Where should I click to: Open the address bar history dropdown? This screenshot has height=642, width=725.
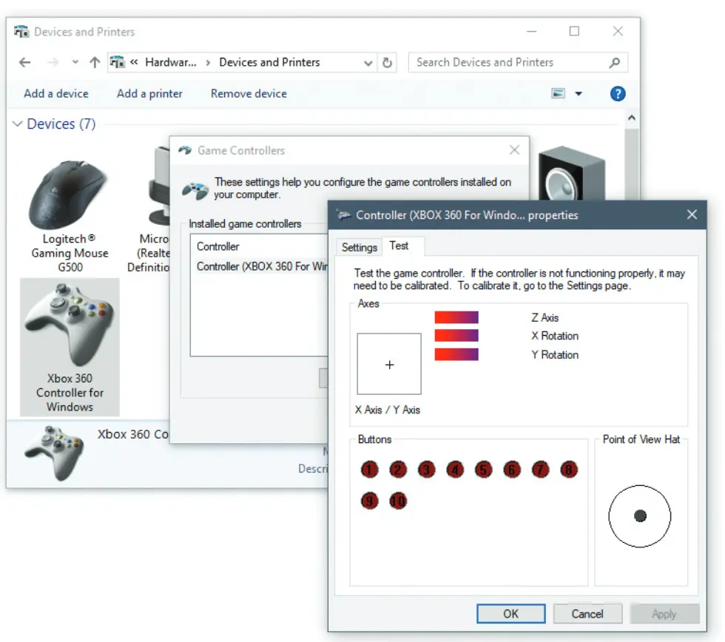368,64
